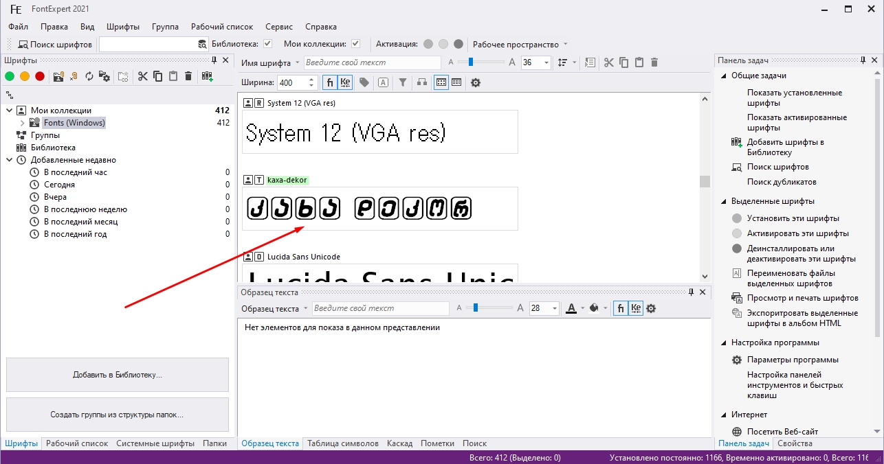Uncheck the Библиотека checkbox

[x=267, y=44]
